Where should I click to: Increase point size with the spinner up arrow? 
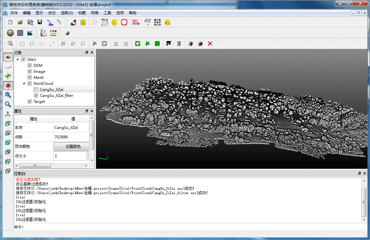[88, 154]
